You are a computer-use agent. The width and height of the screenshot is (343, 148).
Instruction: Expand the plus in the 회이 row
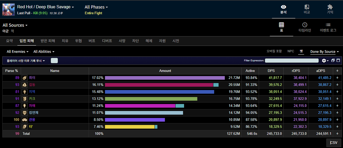coord(337,78)
